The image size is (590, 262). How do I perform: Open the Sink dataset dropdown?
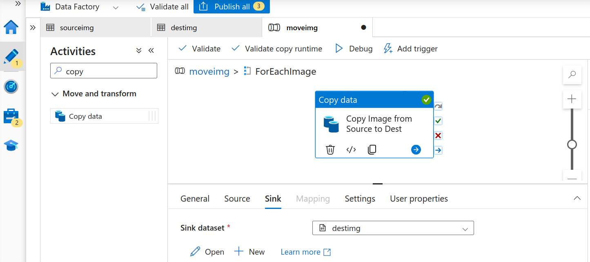393,228
